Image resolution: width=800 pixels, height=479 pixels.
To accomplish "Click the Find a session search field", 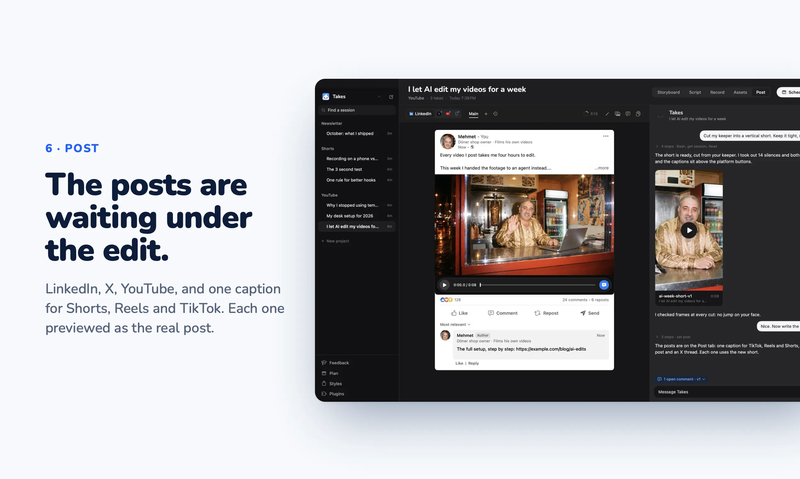I will 357,110.
